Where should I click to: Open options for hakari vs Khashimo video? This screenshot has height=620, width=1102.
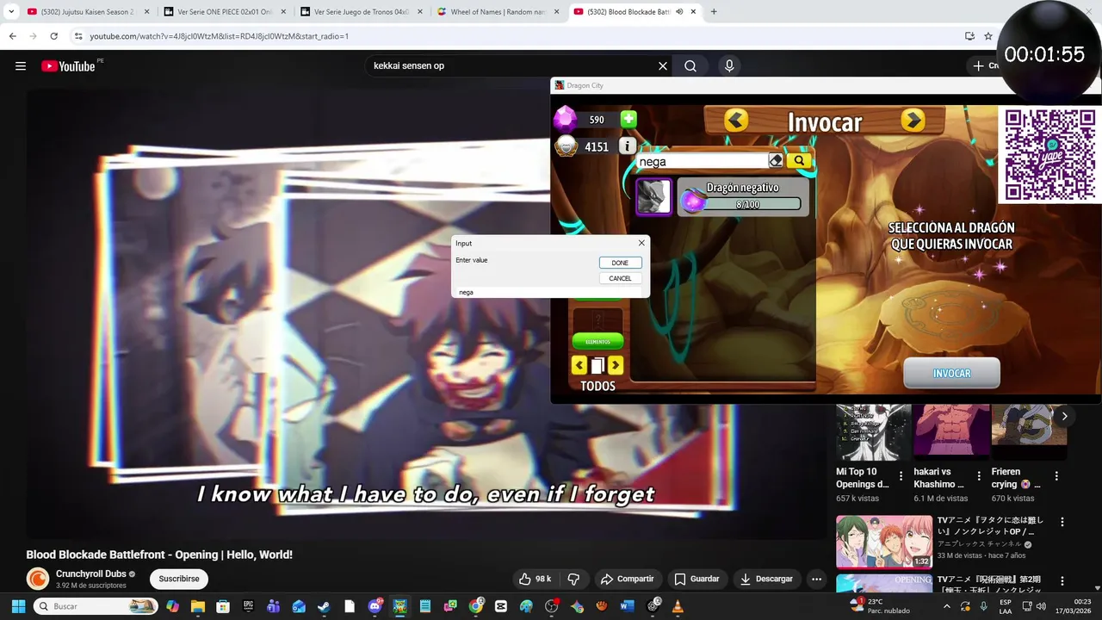pyautogui.click(x=979, y=476)
